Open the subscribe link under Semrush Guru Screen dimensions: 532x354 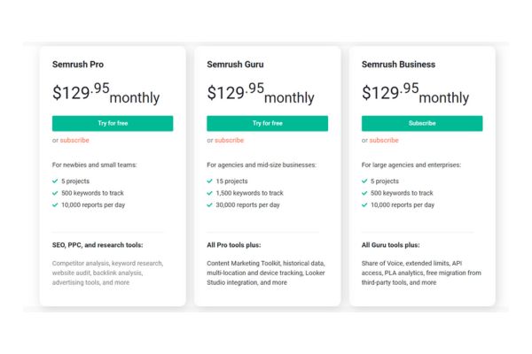(x=230, y=140)
